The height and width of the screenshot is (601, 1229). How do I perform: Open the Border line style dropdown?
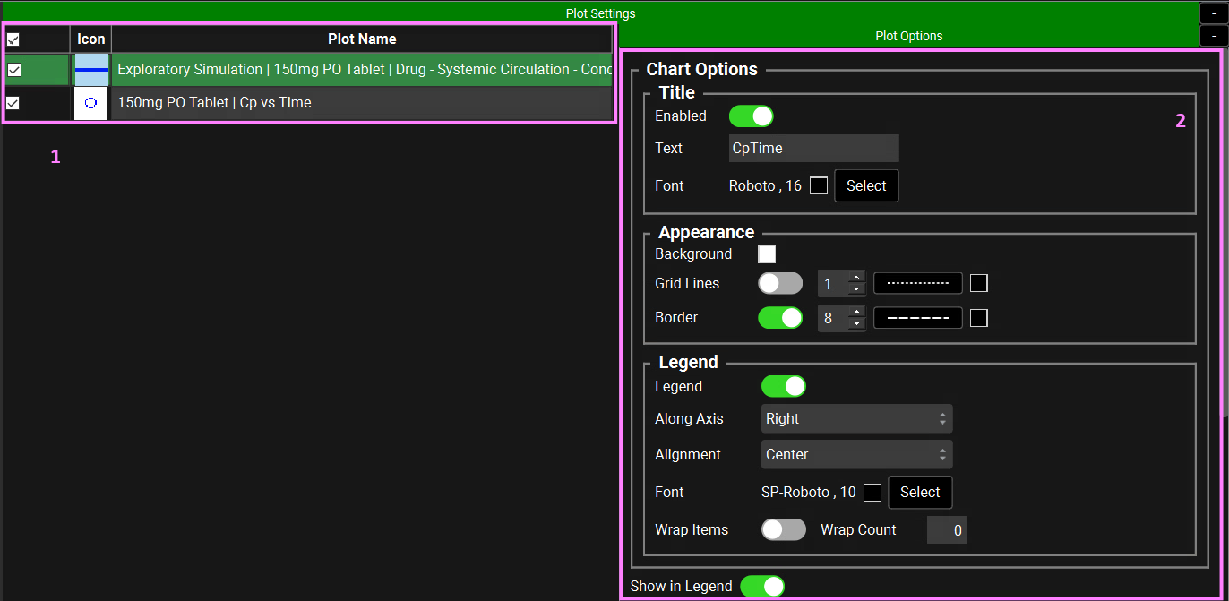point(918,318)
